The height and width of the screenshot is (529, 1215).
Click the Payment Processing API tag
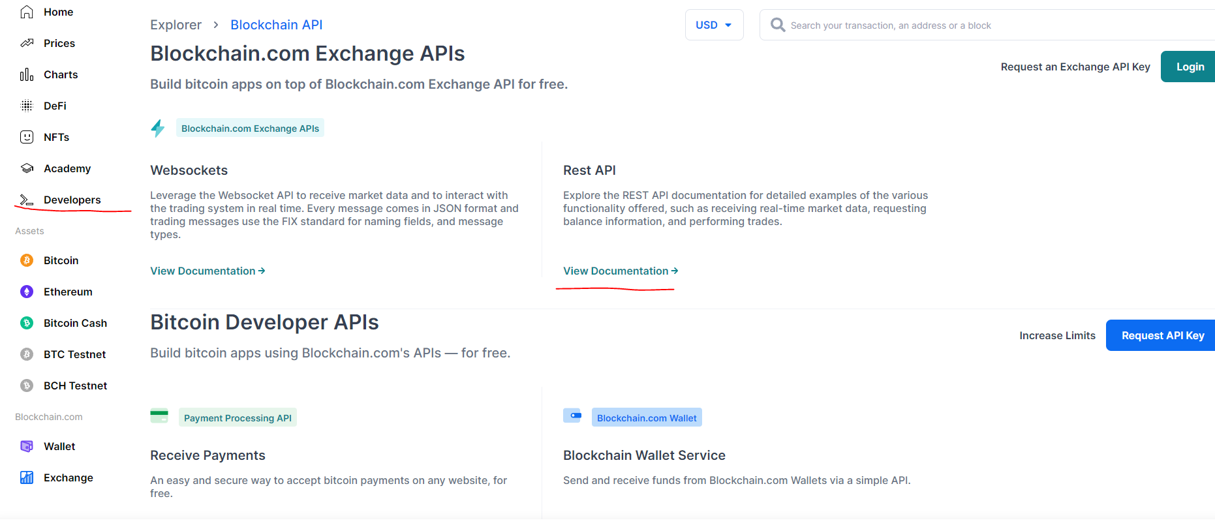(x=238, y=417)
